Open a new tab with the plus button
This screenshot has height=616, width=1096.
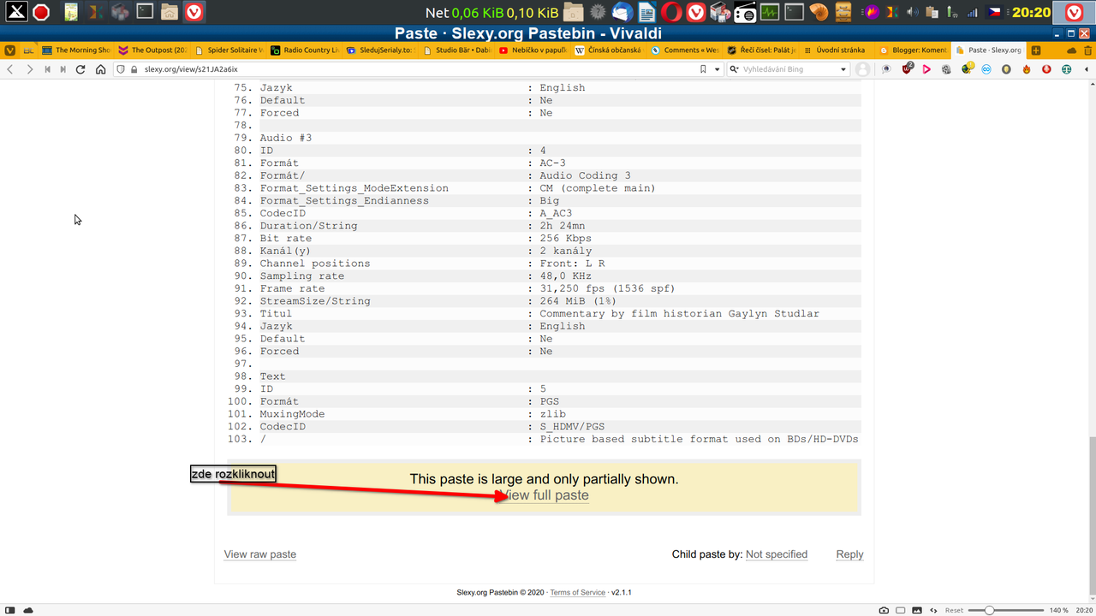pos(1036,50)
